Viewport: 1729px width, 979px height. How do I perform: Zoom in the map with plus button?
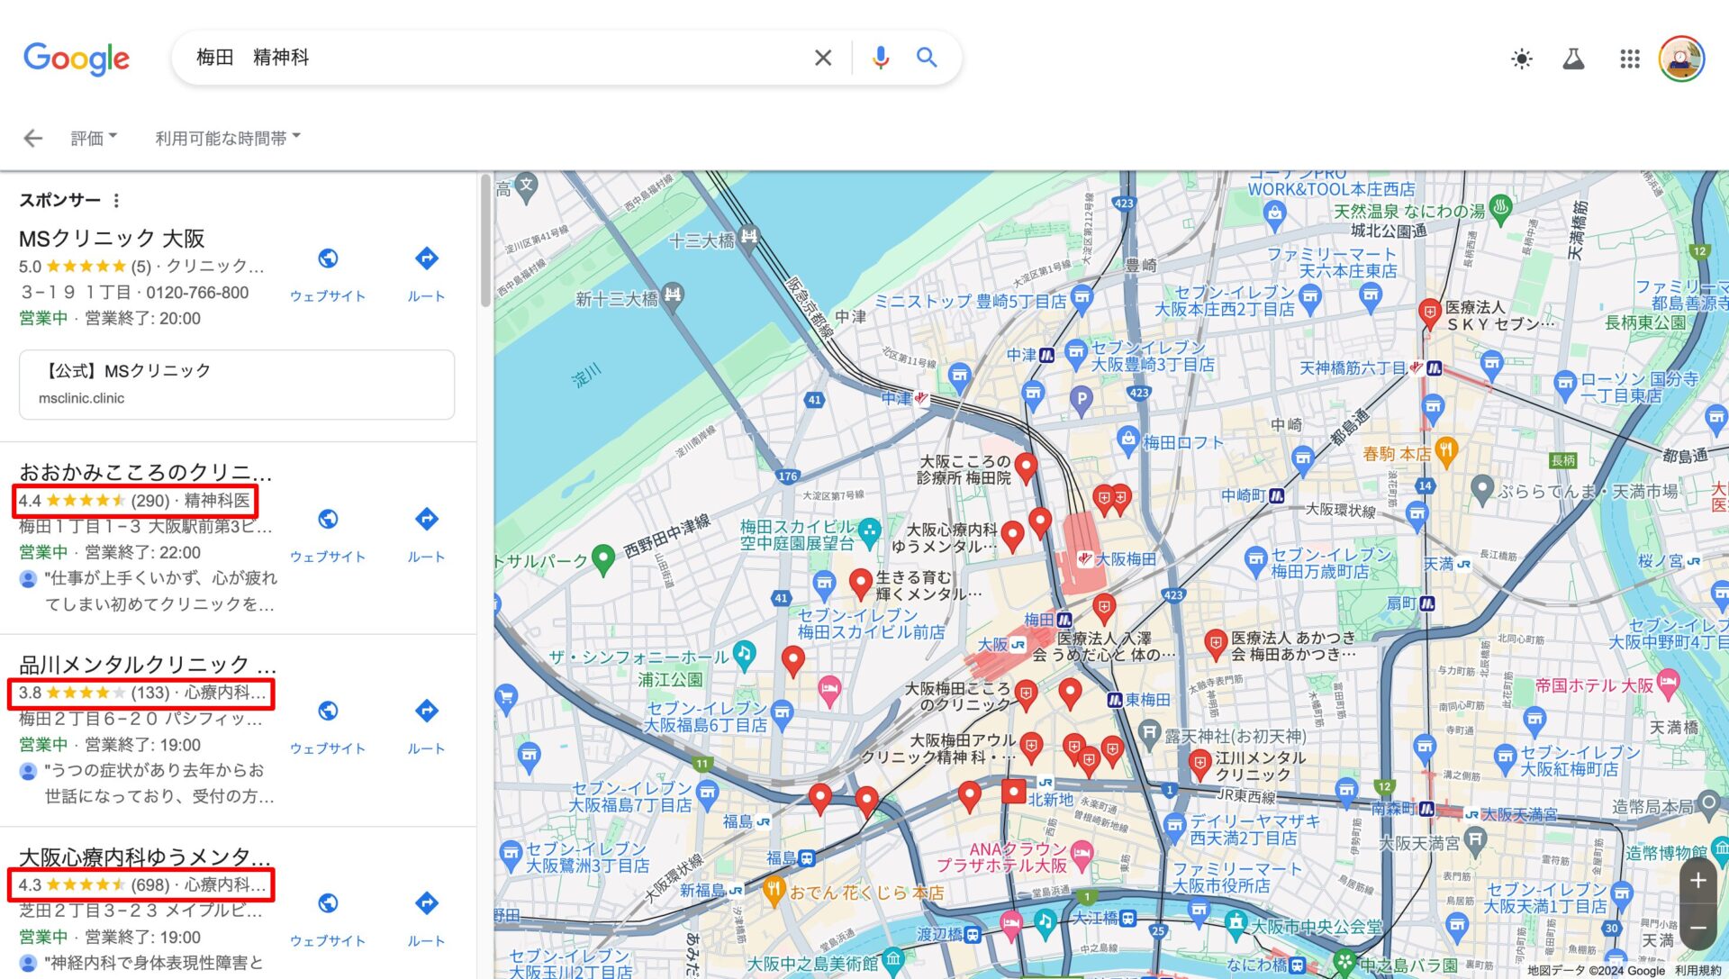pos(1697,881)
